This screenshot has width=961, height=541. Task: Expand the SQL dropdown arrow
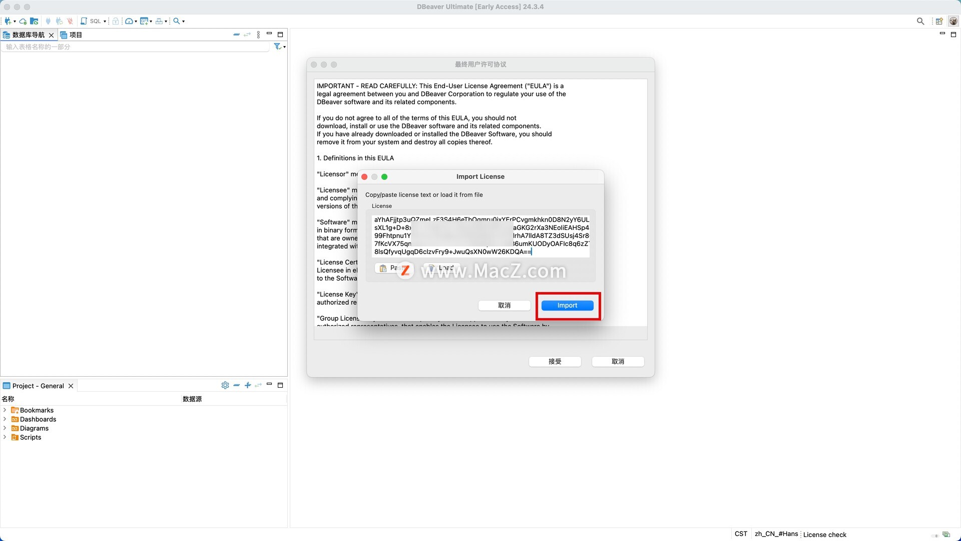105,22
